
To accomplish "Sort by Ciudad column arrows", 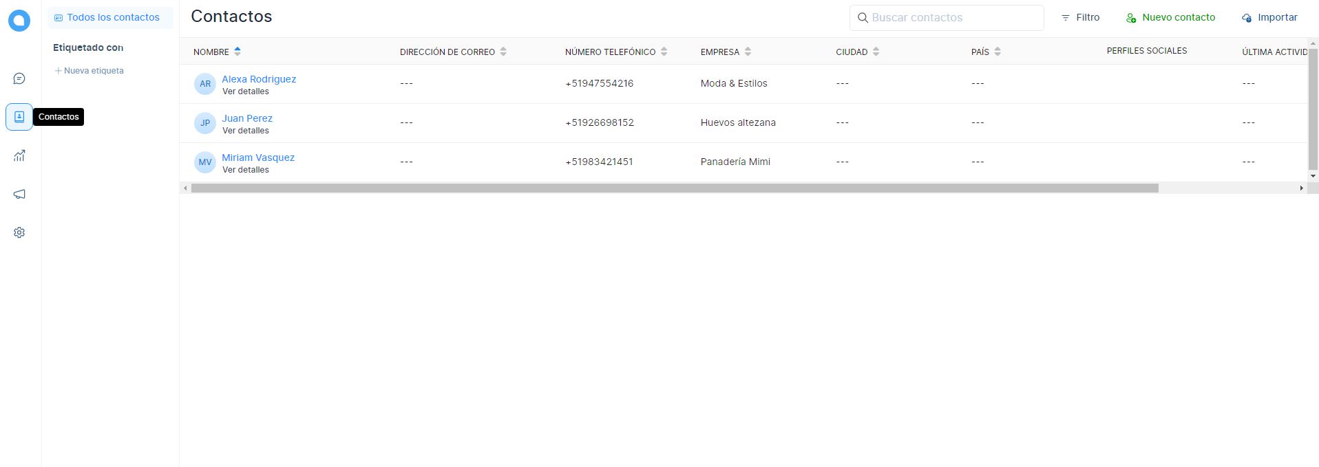I will pos(876,52).
